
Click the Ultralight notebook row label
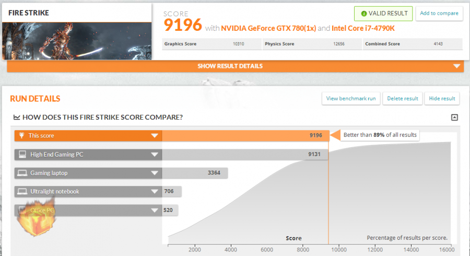point(54,191)
